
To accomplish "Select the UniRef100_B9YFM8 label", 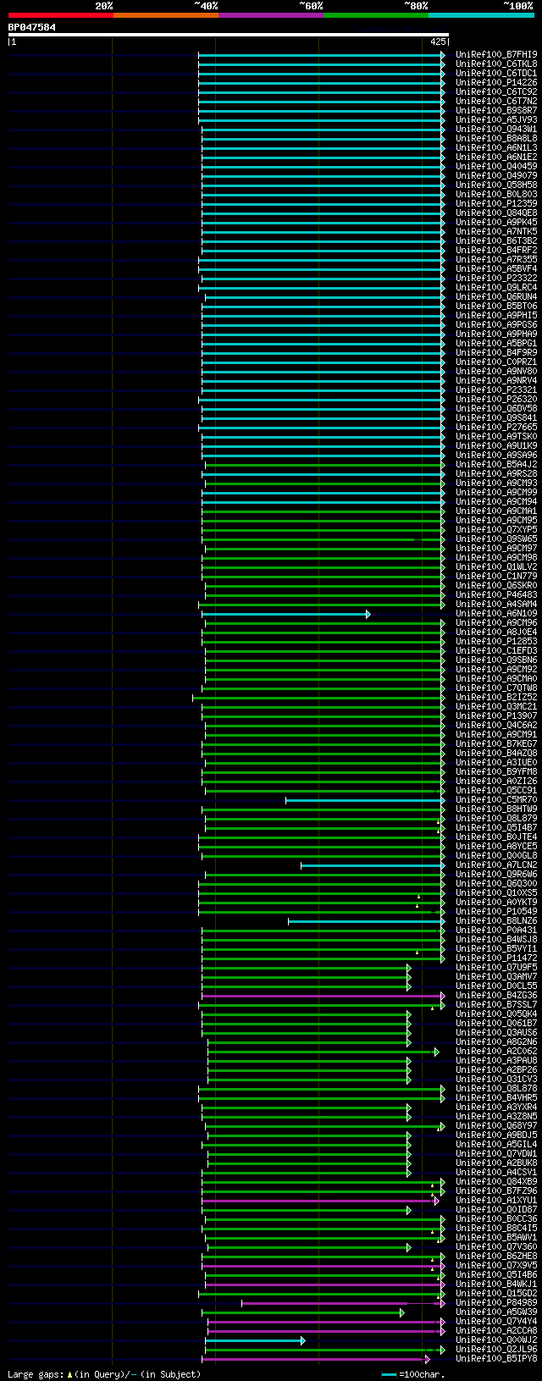I will pos(496,771).
